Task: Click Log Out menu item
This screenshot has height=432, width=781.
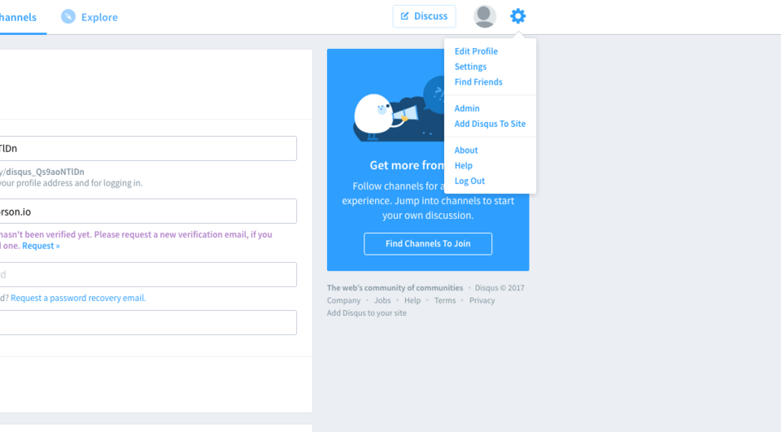Action: click(469, 181)
